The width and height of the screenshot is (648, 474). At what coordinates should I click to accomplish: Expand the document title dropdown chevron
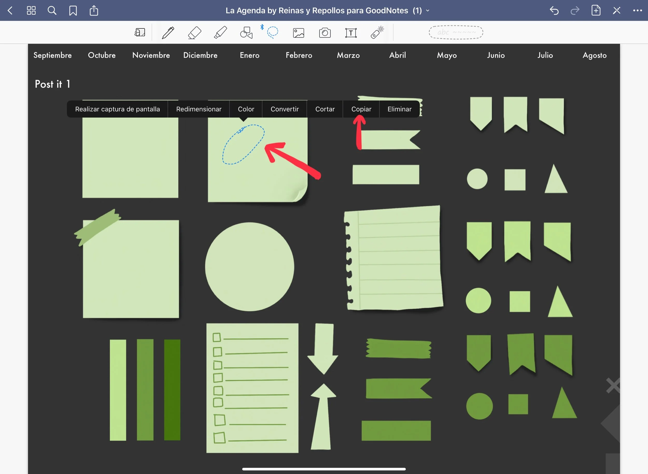pos(428,11)
